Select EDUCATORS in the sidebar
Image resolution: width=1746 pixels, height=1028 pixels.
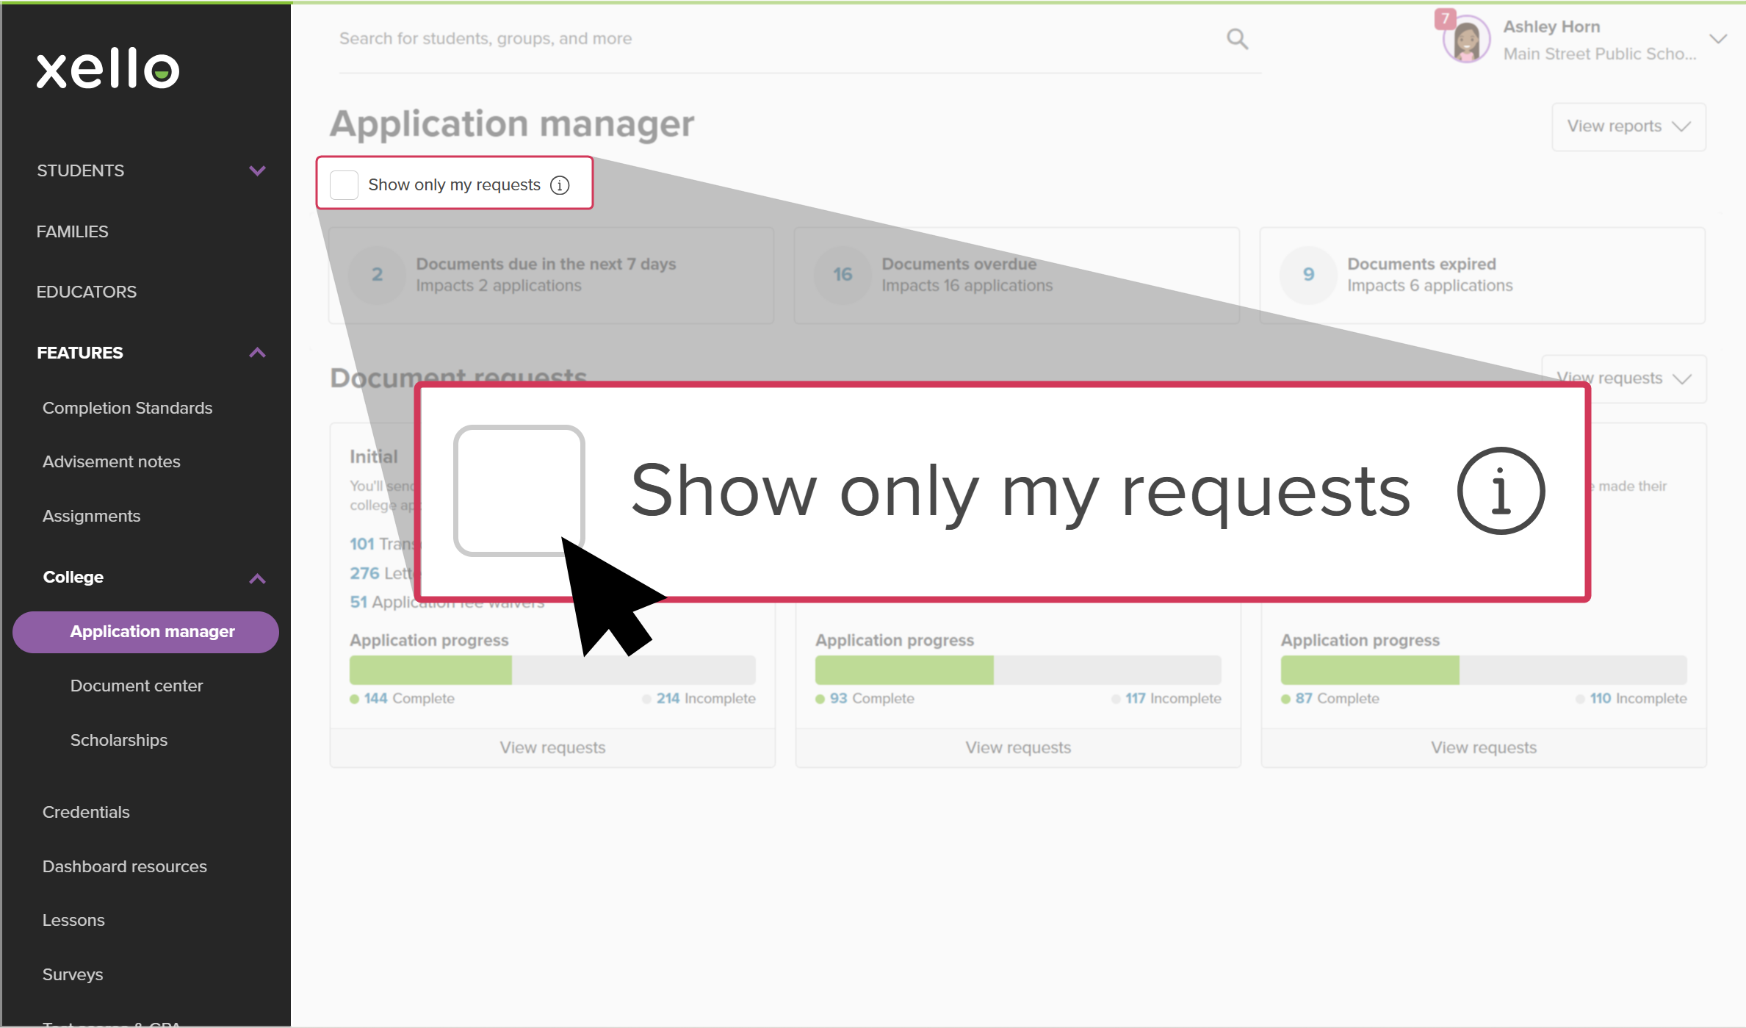pos(86,291)
